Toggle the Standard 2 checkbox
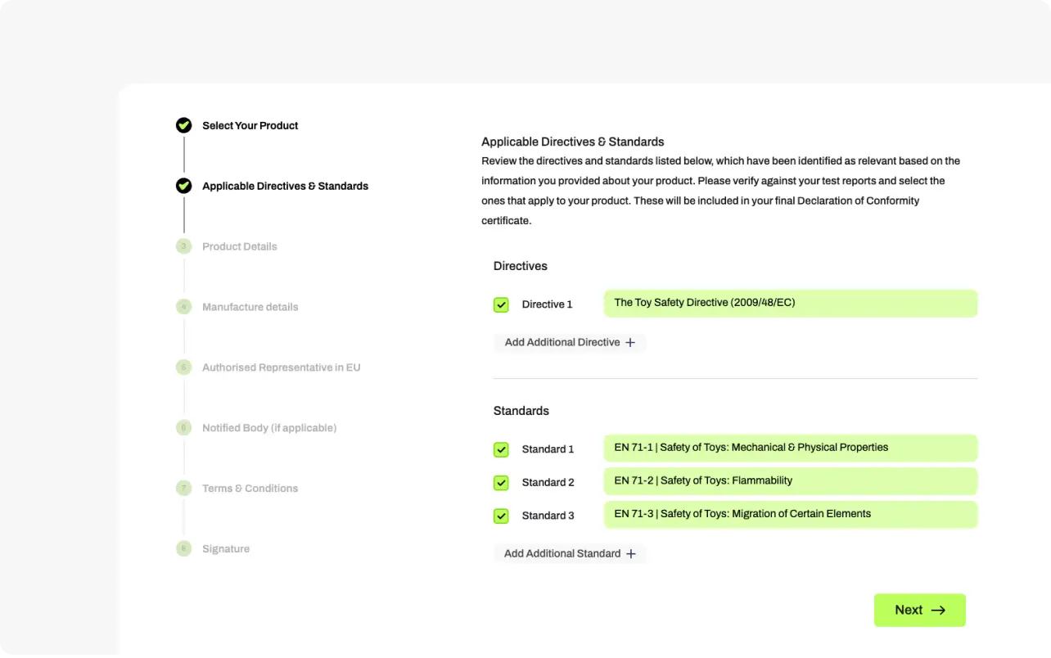The width and height of the screenshot is (1051, 658). (x=501, y=483)
